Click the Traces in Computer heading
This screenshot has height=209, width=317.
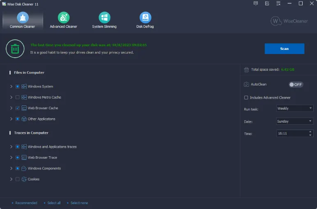coord(31,133)
